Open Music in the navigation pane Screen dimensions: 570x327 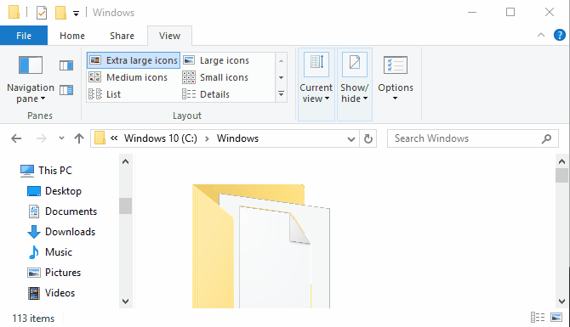pyautogui.click(x=50, y=252)
